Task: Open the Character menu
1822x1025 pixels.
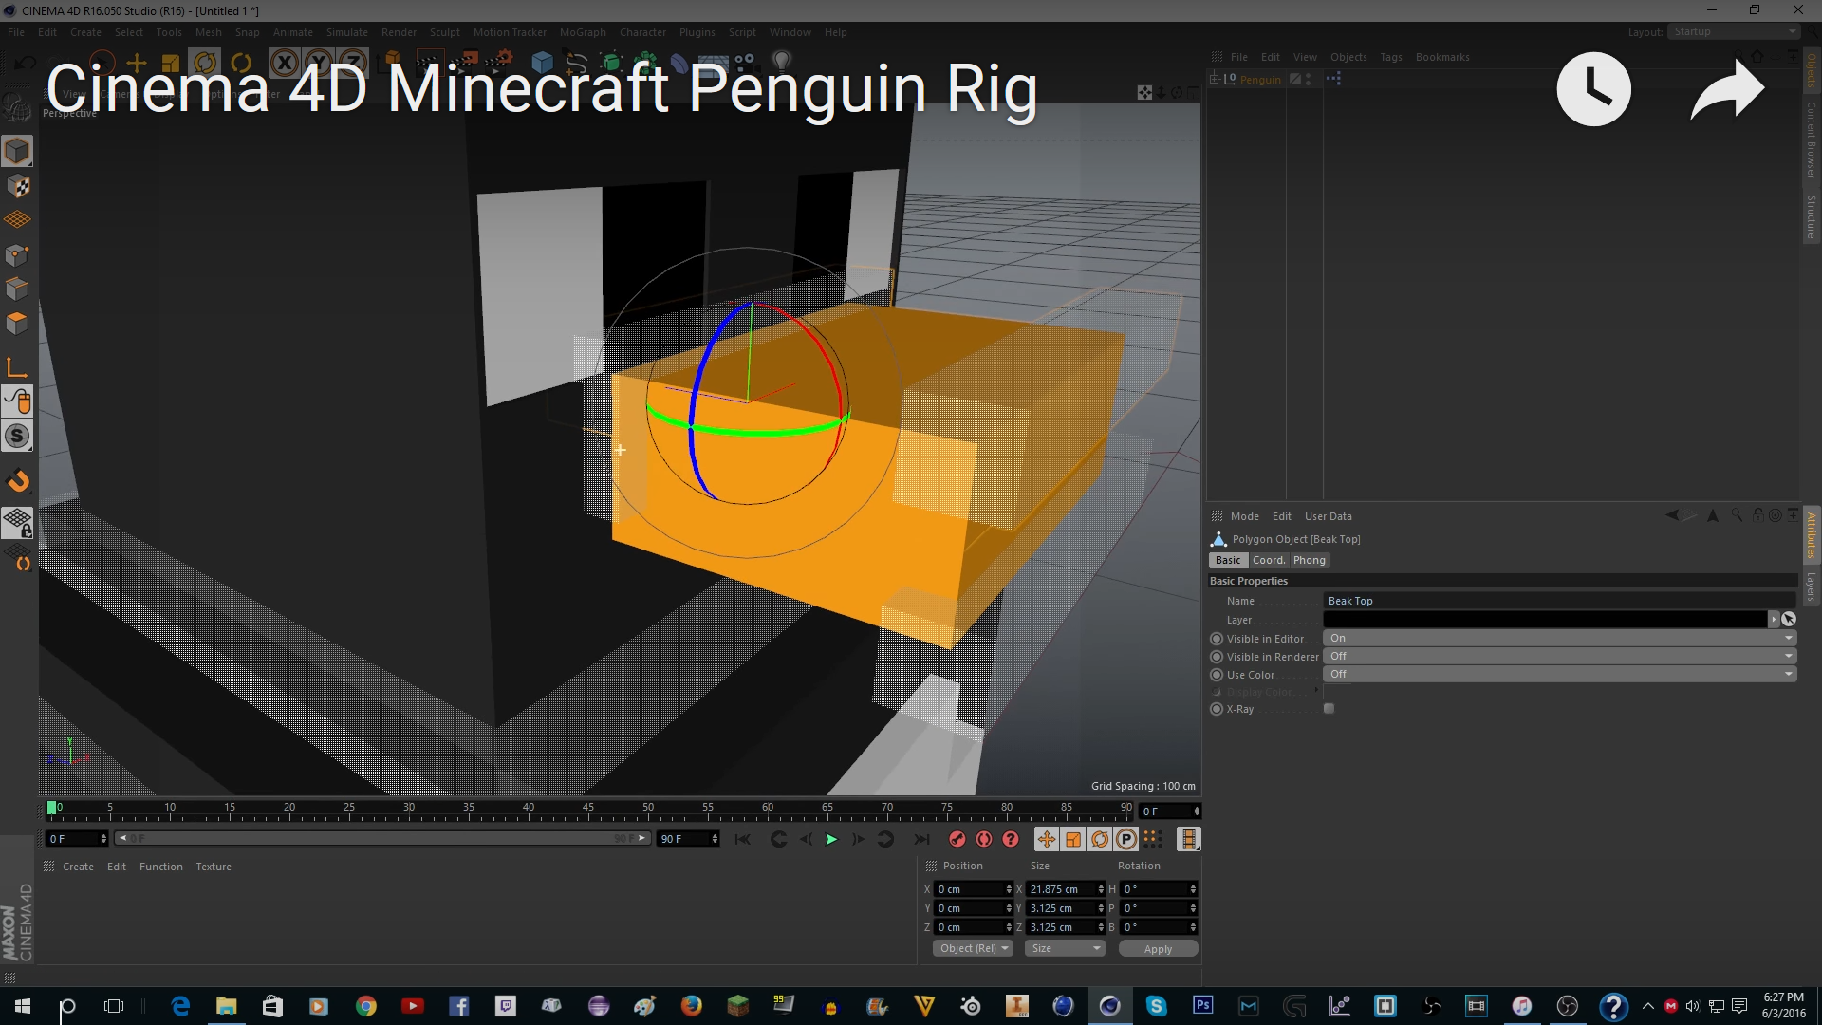Action: click(x=642, y=32)
